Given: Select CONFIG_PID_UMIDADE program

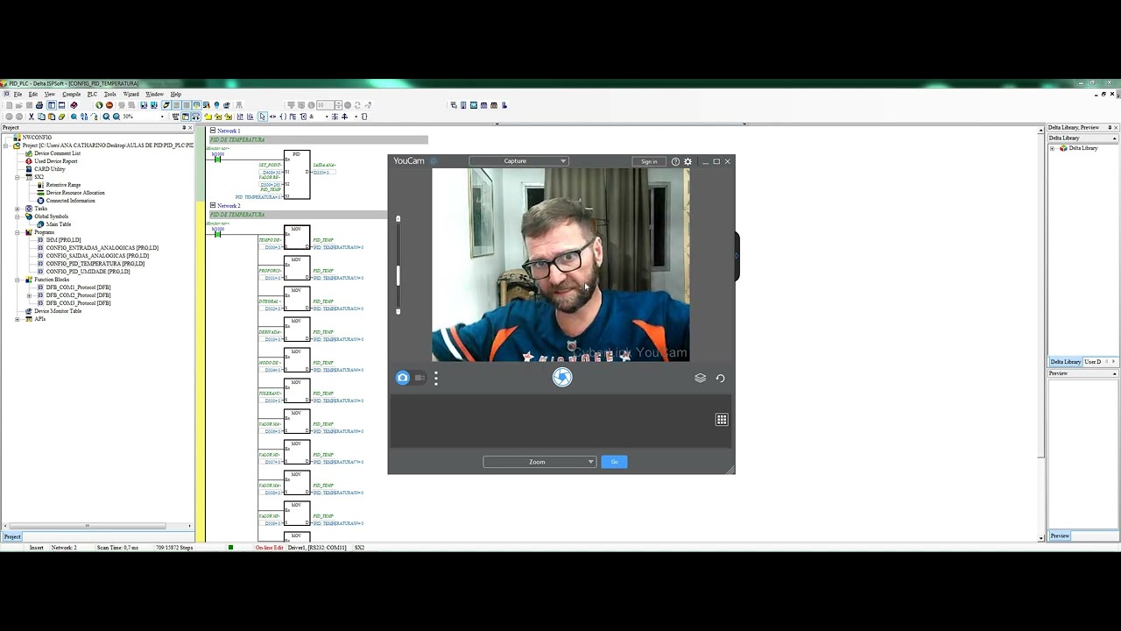Looking at the screenshot, I should coord(88,272).
